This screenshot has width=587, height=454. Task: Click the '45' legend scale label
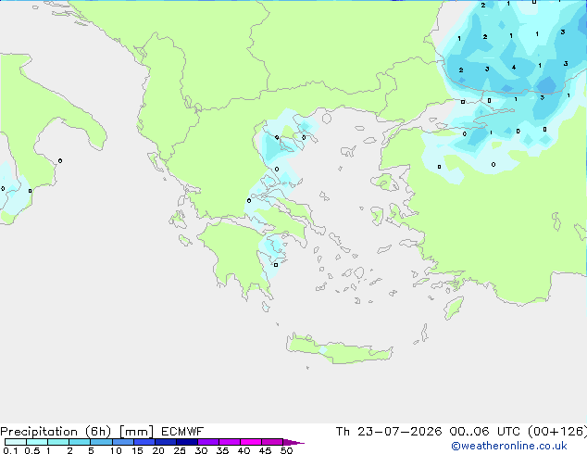tap(265, 450)
